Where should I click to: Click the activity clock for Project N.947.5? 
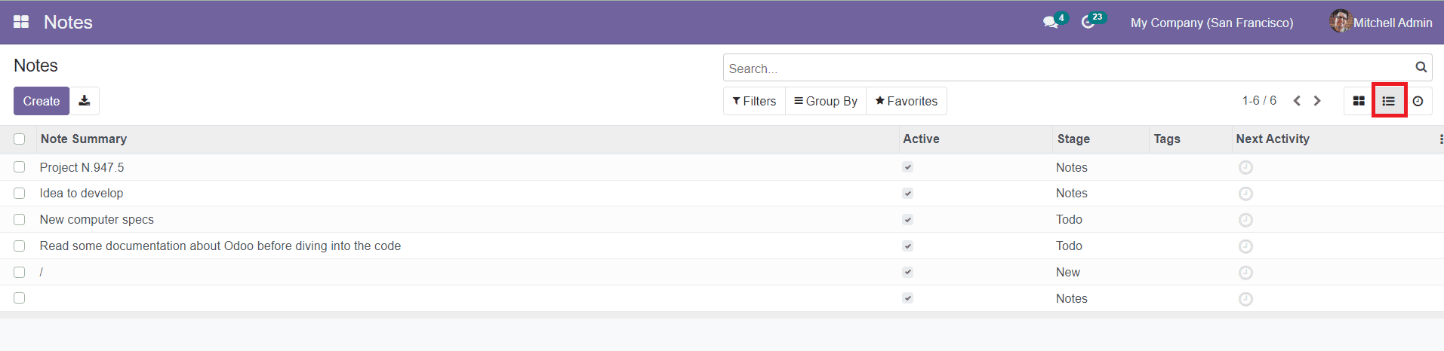point(1245,167)
